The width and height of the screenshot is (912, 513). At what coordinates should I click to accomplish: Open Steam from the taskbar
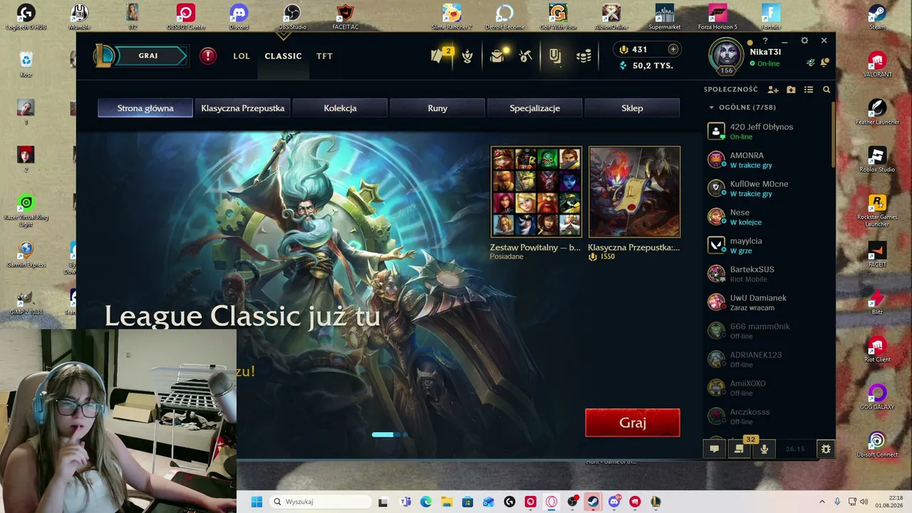coord(593,502)
